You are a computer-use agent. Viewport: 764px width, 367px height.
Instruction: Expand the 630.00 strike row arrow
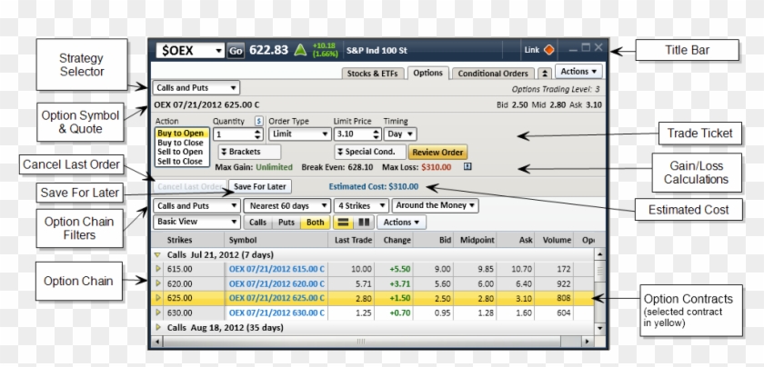[x=158, y=312]
